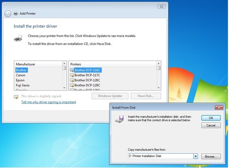Click the Printers list scrollbar thumb
Screen dimensions: 229x168
158,68
